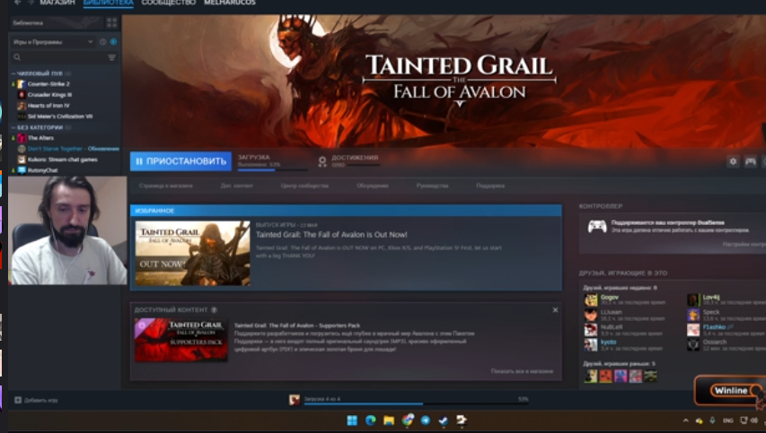Click the Crusader Kings III game icon
The image size is (766, 433).
[22, 95]
